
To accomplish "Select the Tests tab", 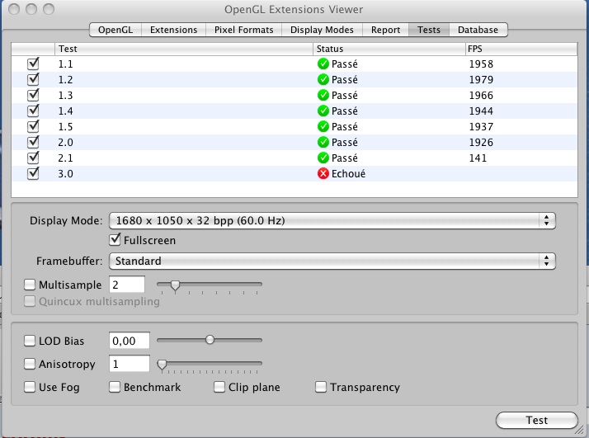I will click(429, 30).
